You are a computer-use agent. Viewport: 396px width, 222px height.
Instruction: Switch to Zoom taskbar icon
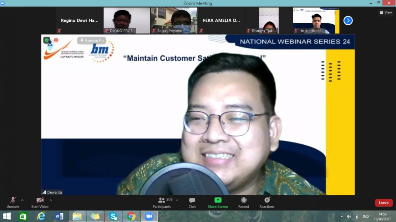(149, 216)
